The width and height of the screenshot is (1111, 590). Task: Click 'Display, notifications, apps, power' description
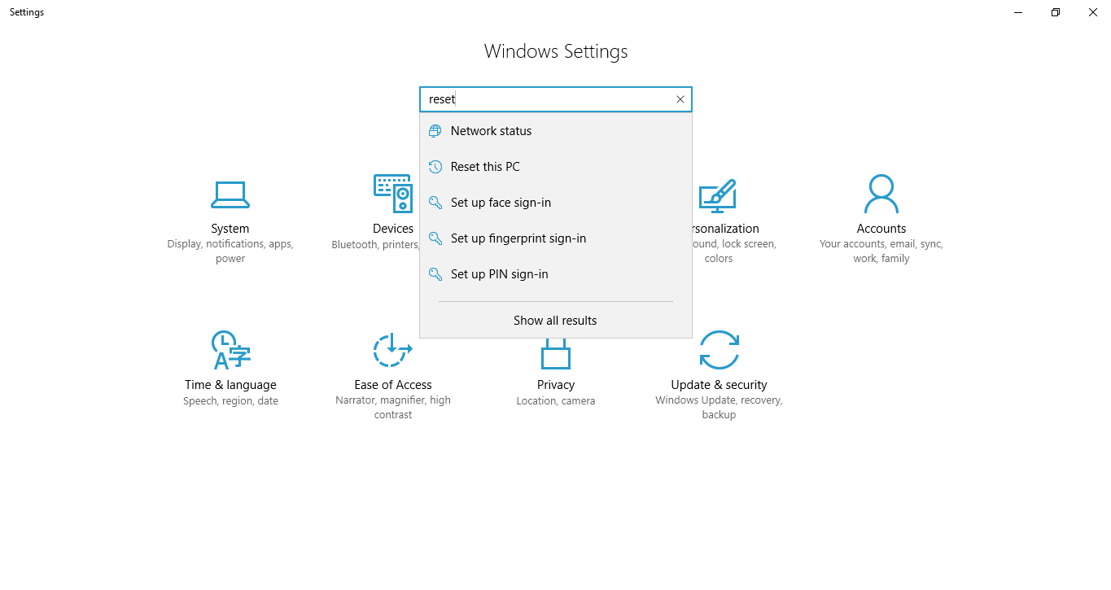230,251
